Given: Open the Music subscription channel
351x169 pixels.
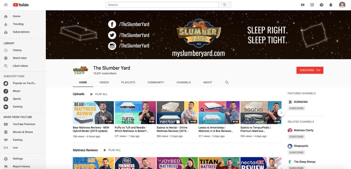Looking at the screenshot, I should (23, 91).
